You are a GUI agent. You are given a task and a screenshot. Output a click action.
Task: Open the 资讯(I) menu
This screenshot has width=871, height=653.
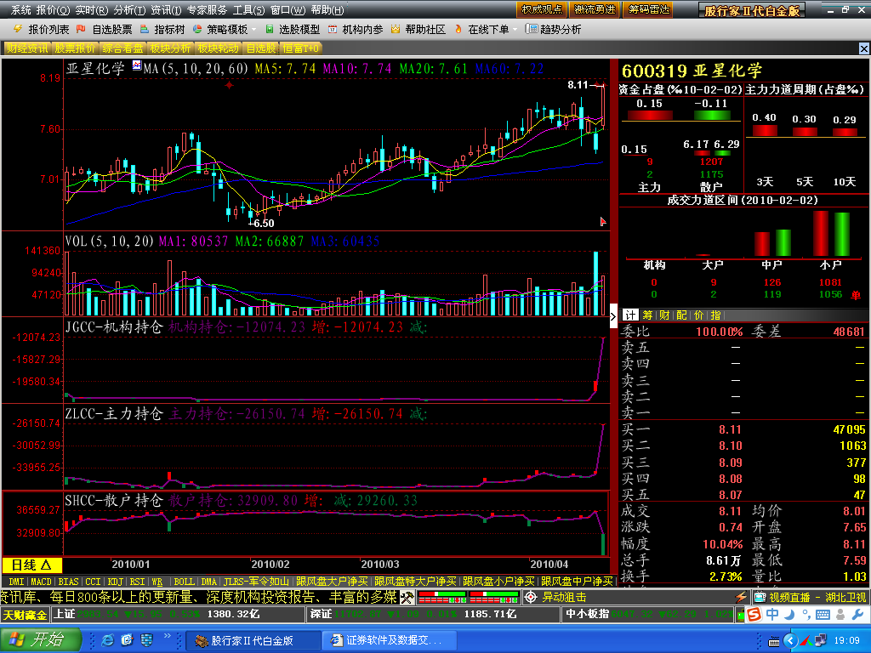tap(166, 10)
